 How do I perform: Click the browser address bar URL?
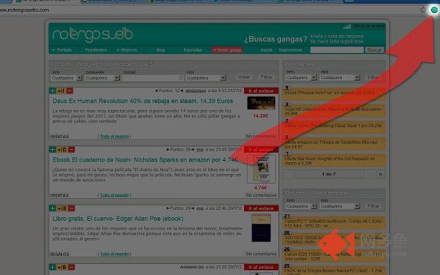coord(25,10)
